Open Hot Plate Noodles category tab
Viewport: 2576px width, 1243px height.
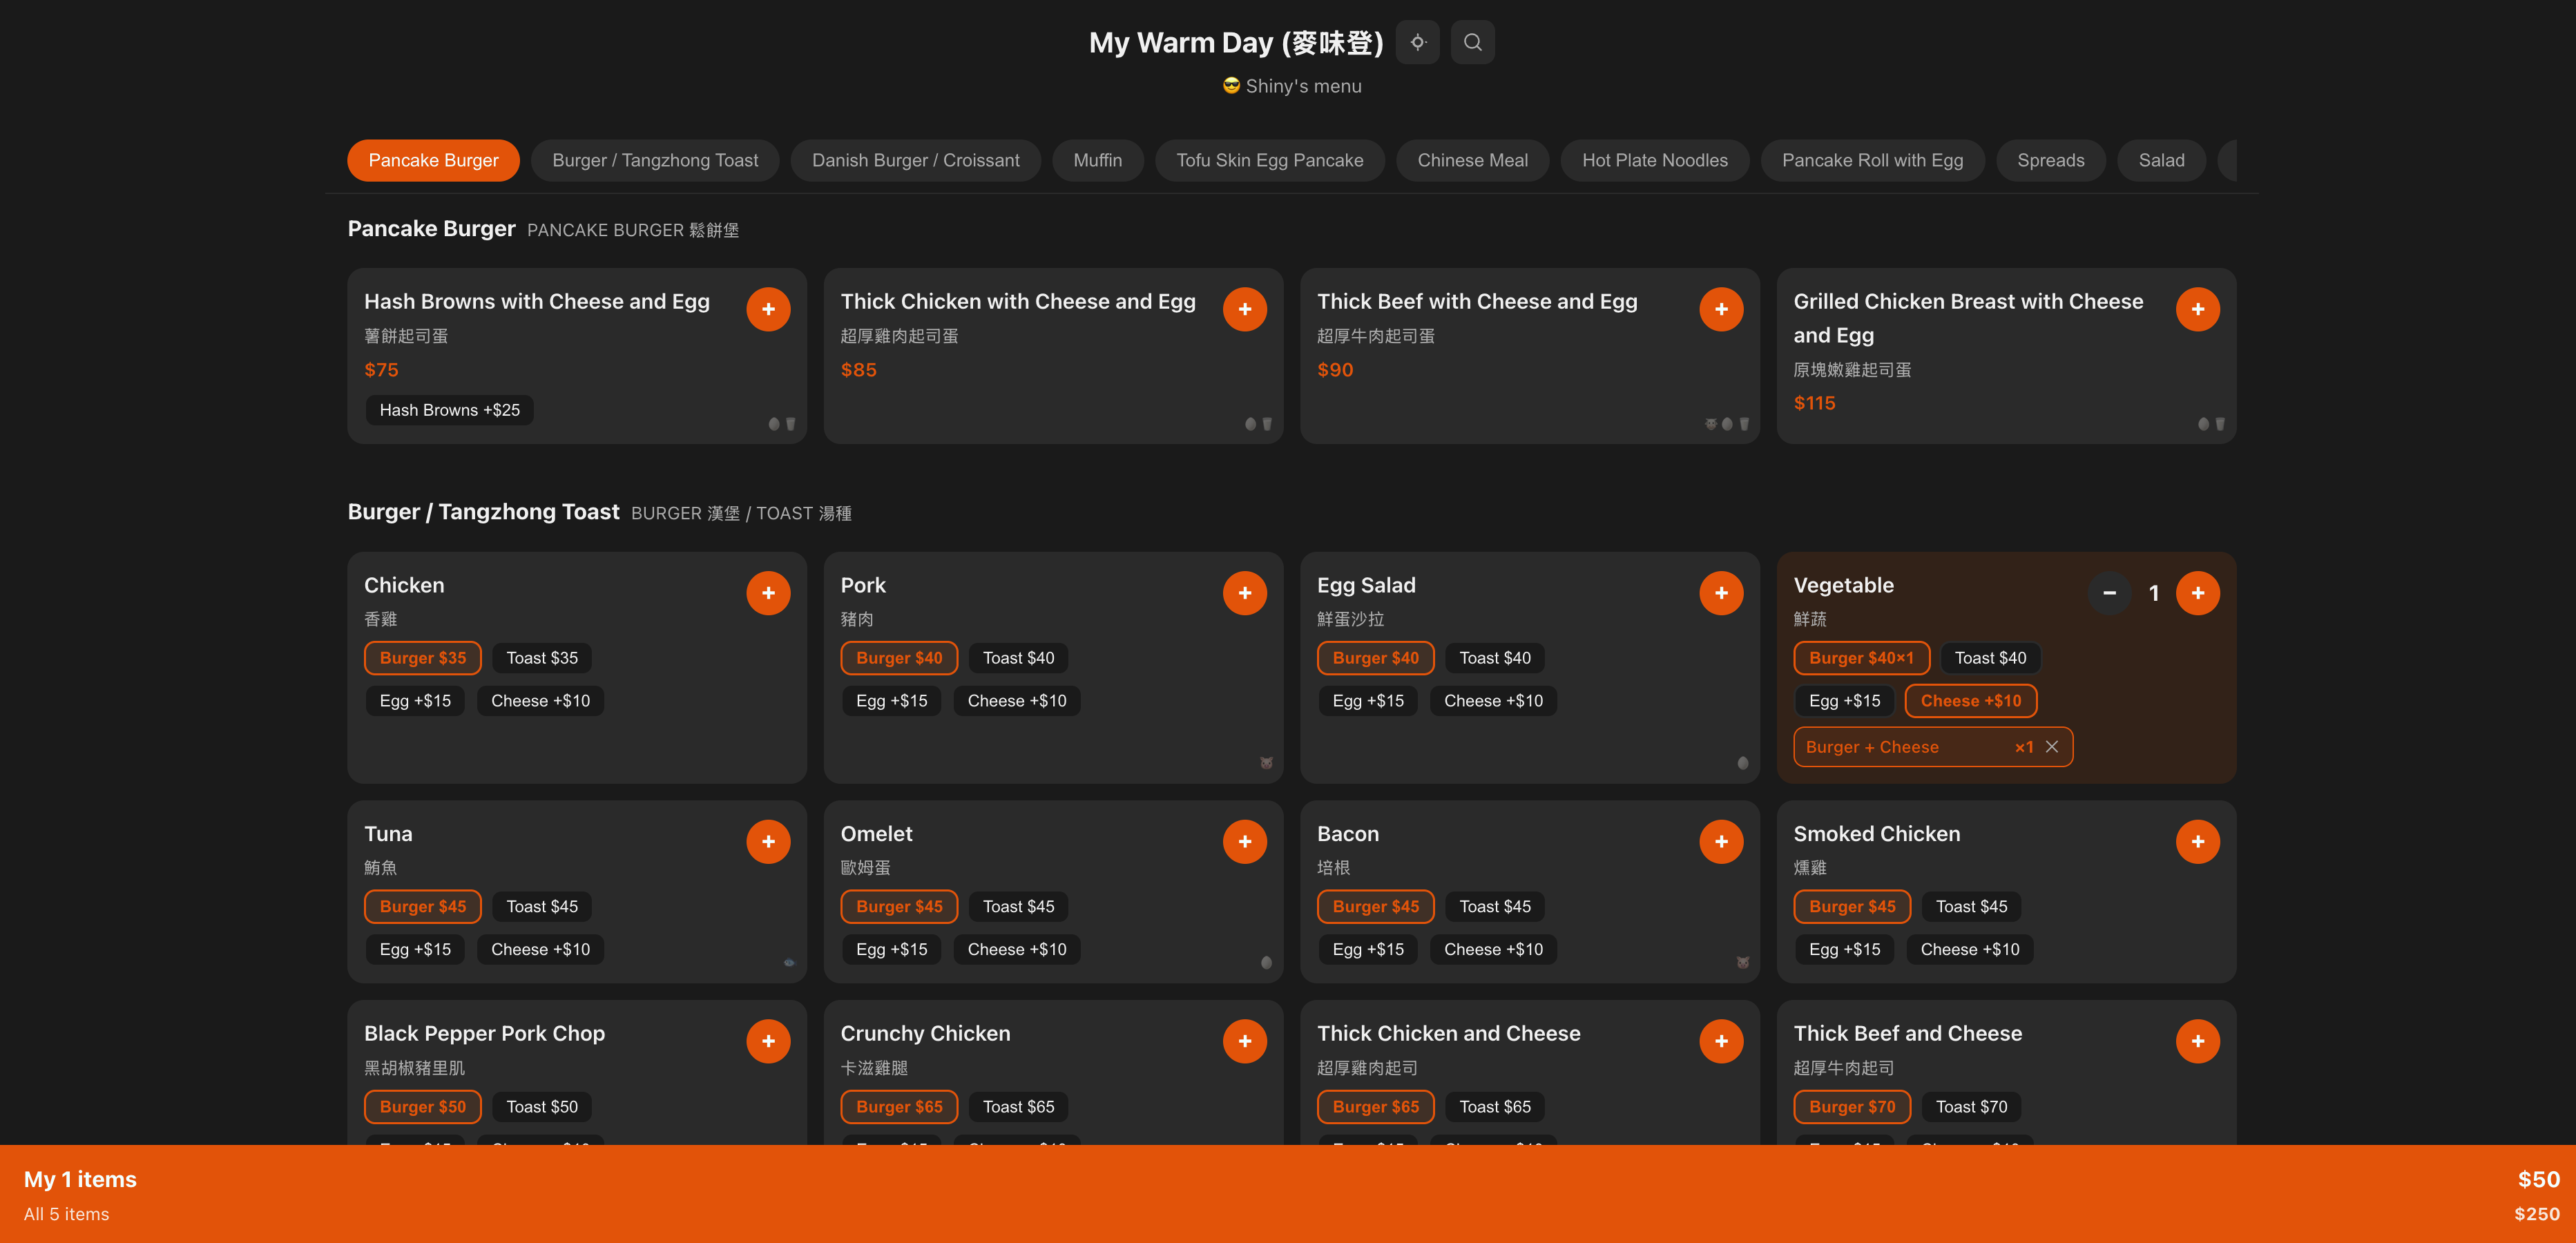[x=1654, y=160]
